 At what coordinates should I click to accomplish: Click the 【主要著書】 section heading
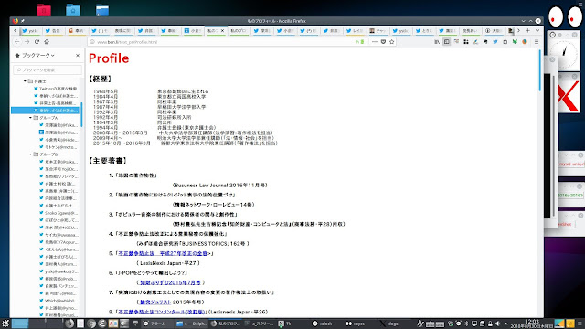(108, 161)
